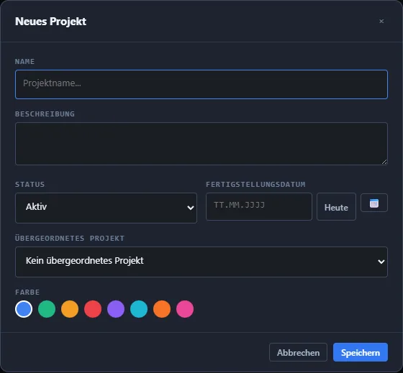The image size is (403, 373).
Task: Close the Neues Projekt dialog
Action: pos(381,22)
